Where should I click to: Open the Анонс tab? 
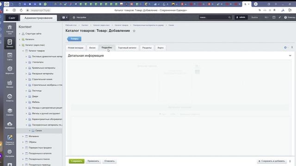click(92, 47)
